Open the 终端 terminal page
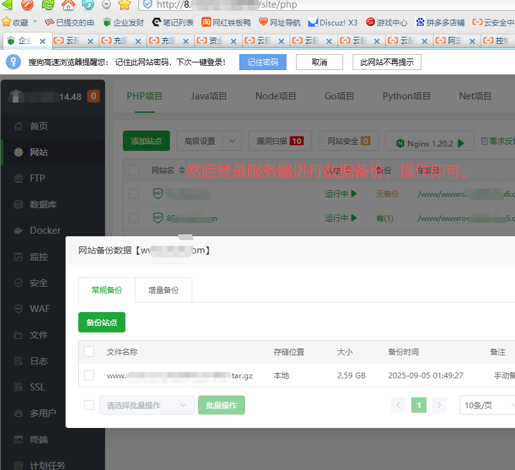 click(x=38, y=439)
